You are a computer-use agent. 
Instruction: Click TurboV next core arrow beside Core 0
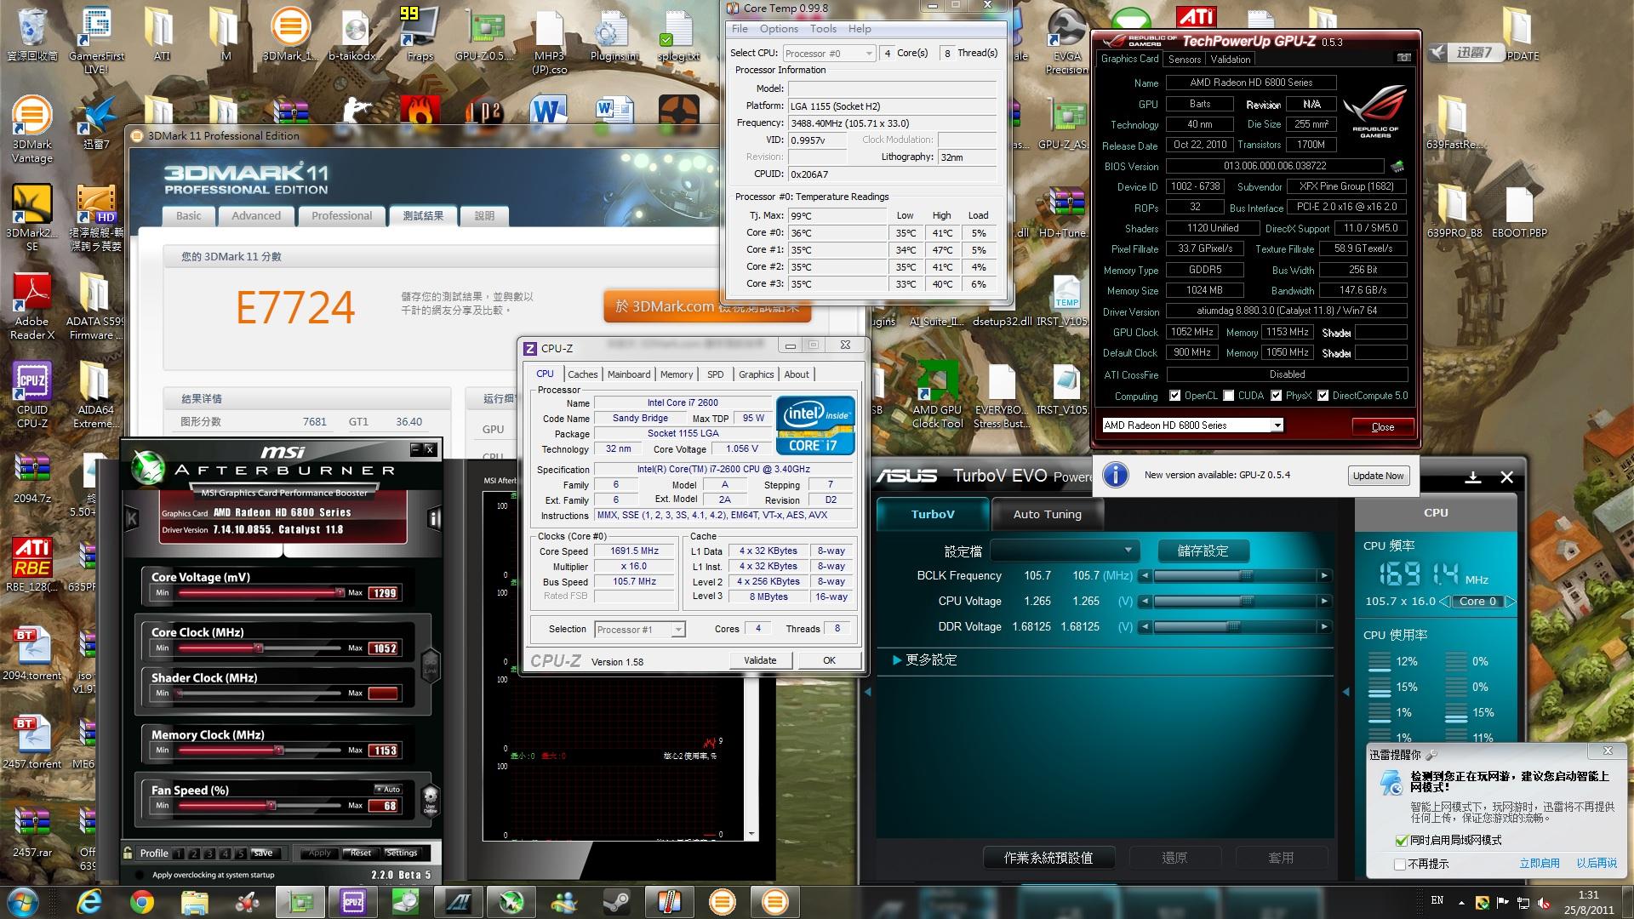[x=1511, y=602]
